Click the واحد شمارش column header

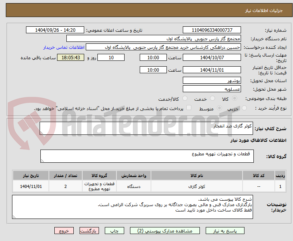pyautogui.click(x=134, y=176)
